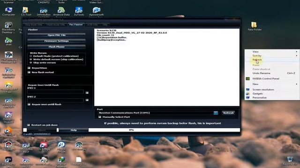Click the IMEI 1 action icon
Screen dimensions: 300x168
[87, 92]
